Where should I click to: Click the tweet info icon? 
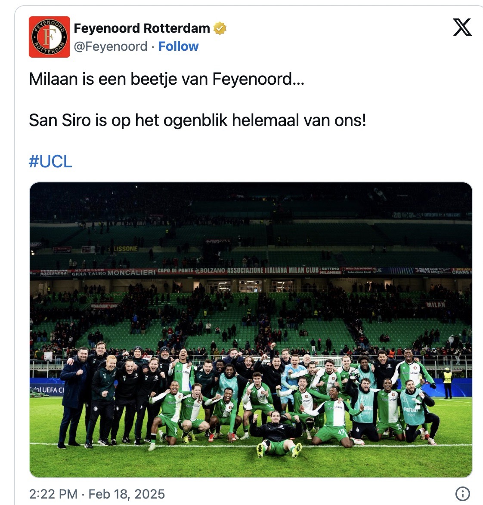(462, 493)
